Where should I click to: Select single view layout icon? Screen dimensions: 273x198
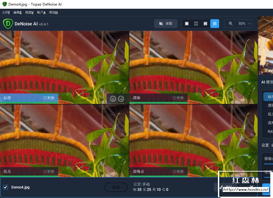click(x=187, y=24)
